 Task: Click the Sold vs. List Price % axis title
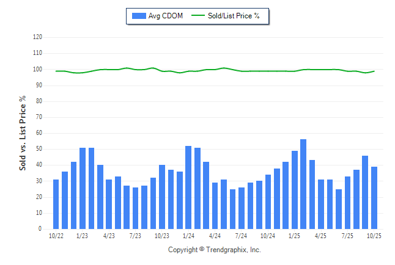pos(23,132)
